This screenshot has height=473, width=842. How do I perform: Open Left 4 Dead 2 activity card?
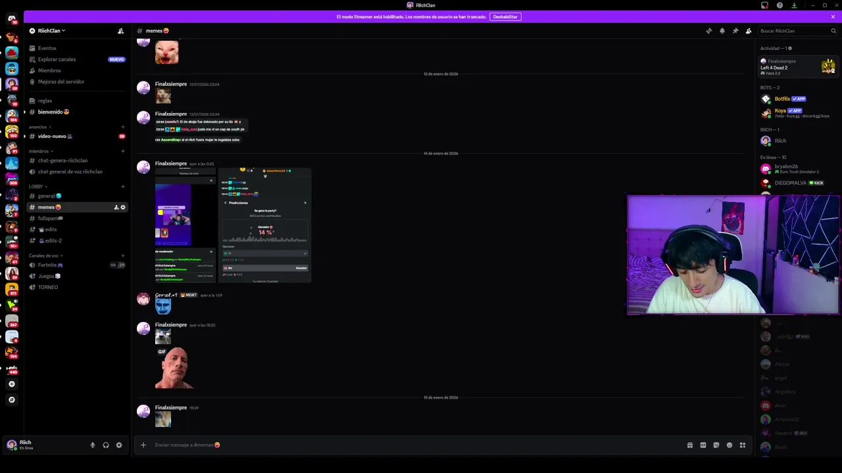click(798, 66)
